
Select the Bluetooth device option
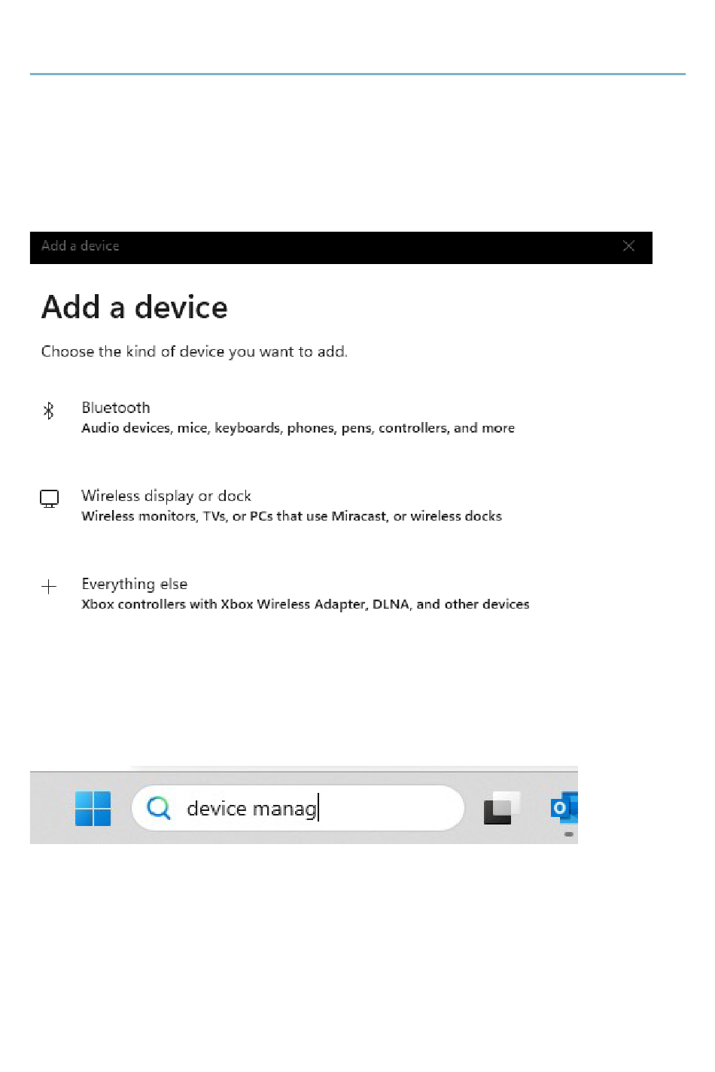[x=298, y=418]
